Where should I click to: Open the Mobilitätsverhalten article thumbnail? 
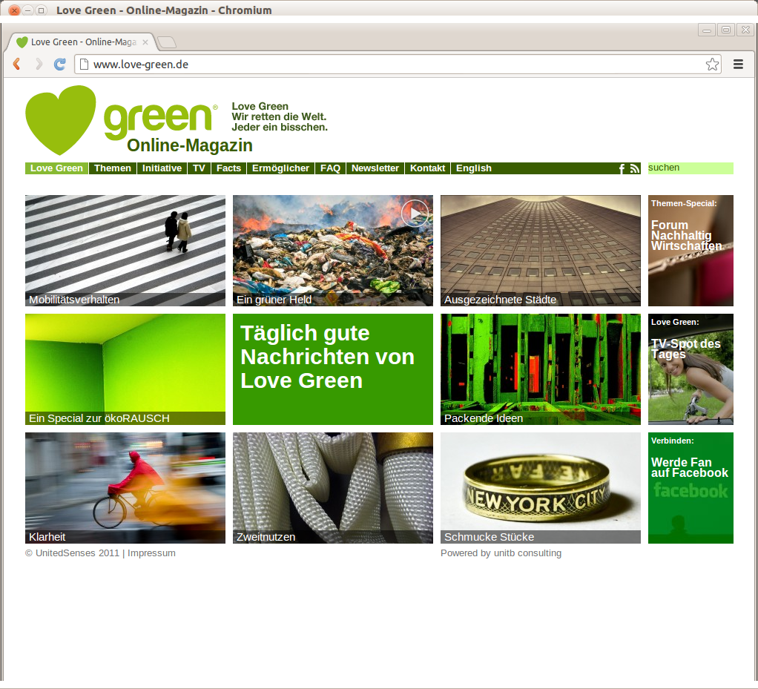point(125,251)
